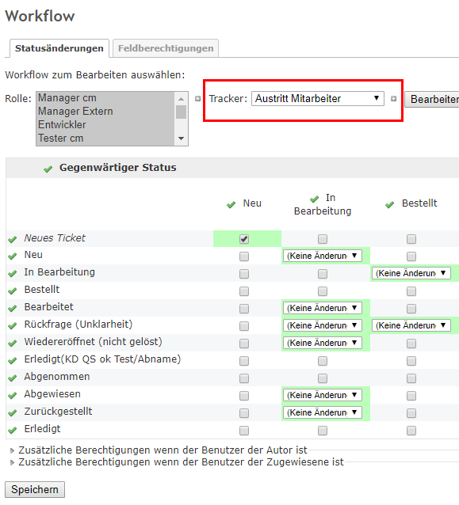Expand permissions when user is Autor
The image size is (459, 505).
(163, 450)
